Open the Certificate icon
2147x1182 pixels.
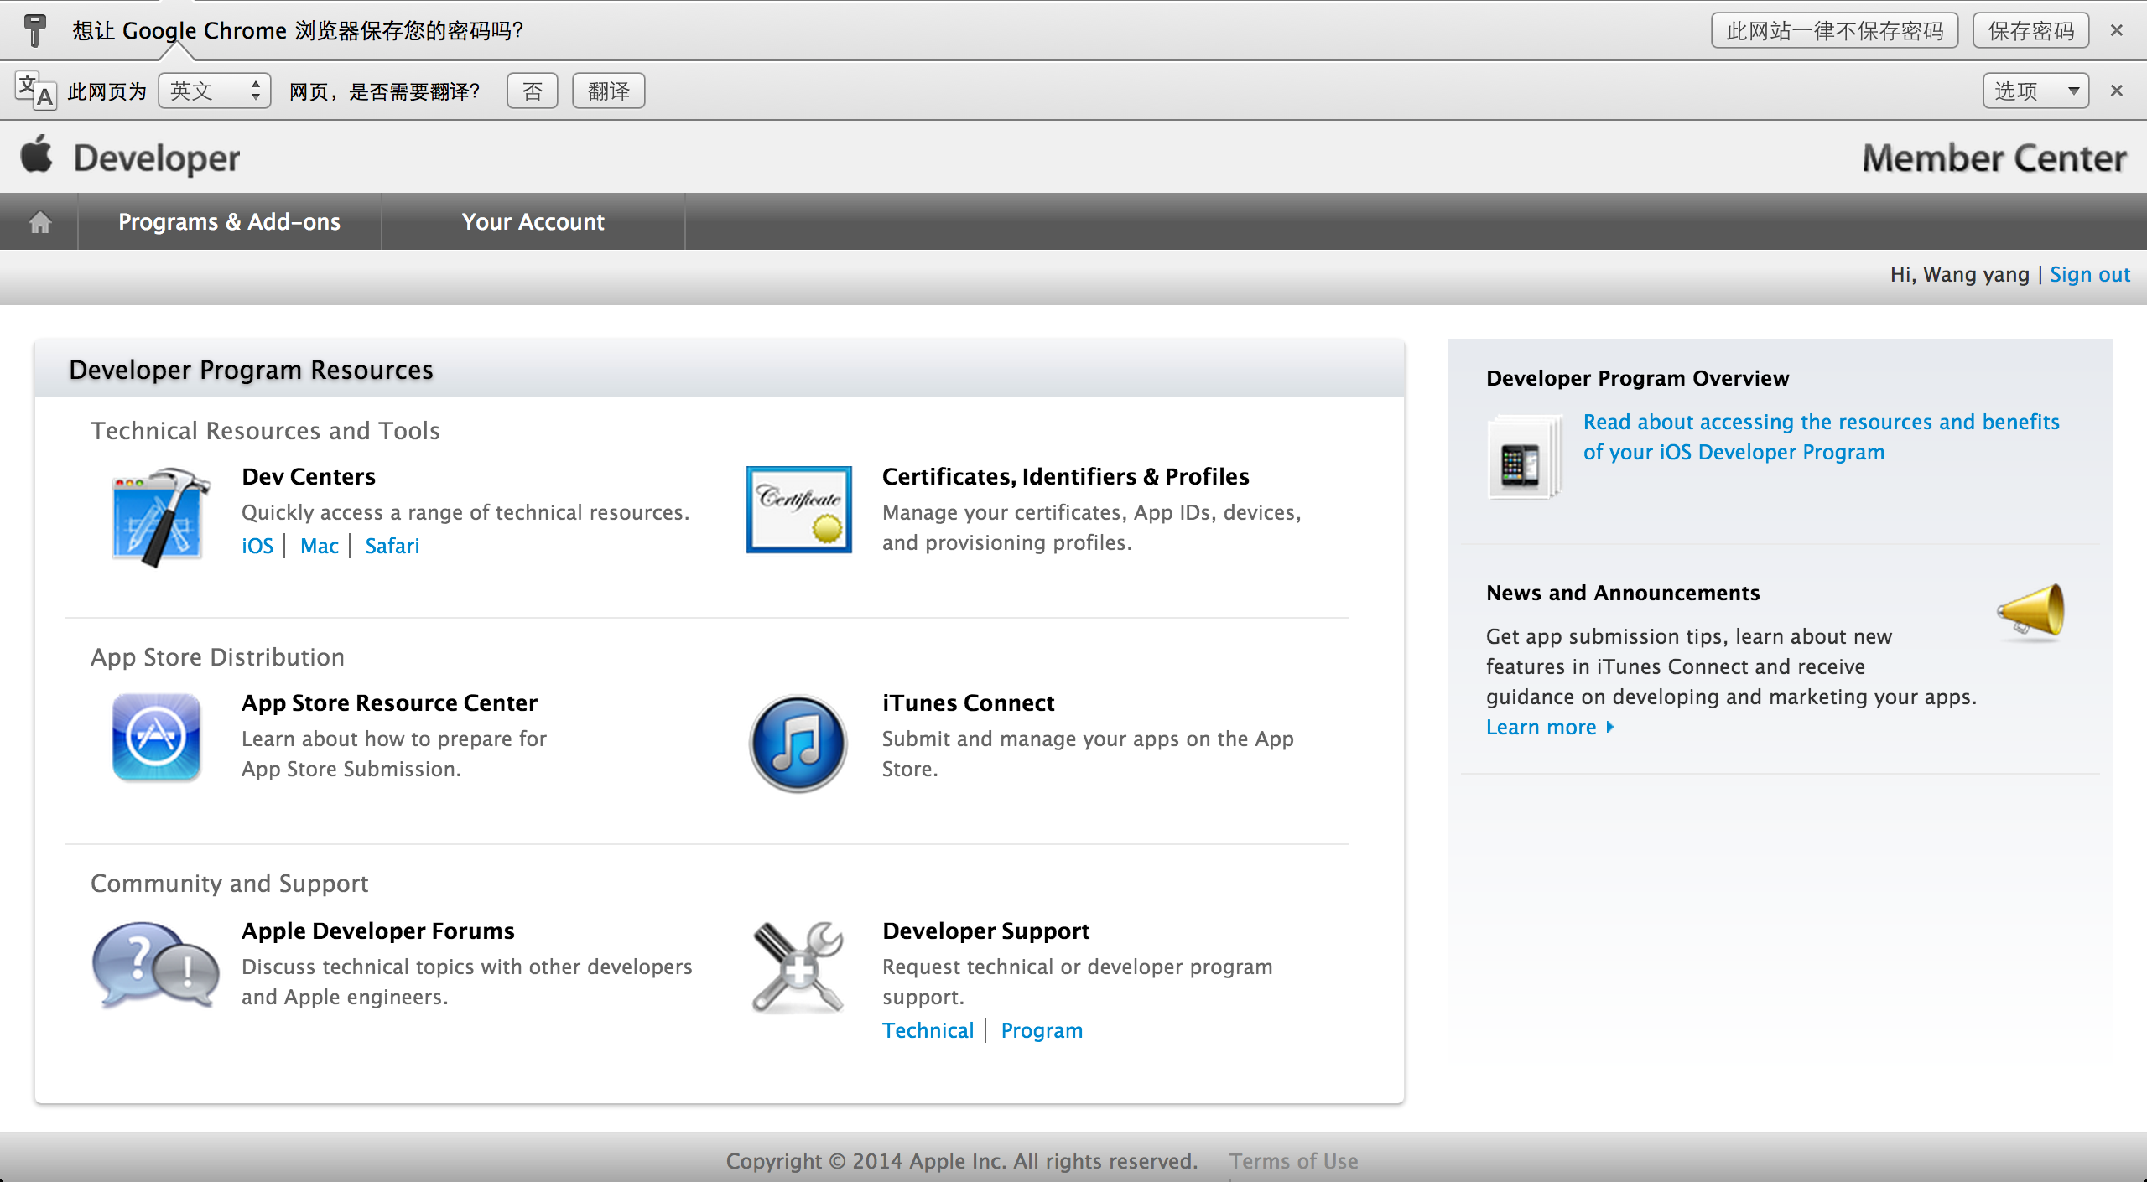pyautogui.click(x=799, y=510)
